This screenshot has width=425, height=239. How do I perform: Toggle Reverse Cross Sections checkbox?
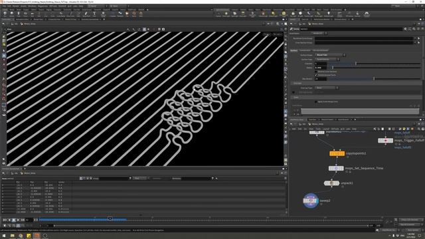point(316,72)
